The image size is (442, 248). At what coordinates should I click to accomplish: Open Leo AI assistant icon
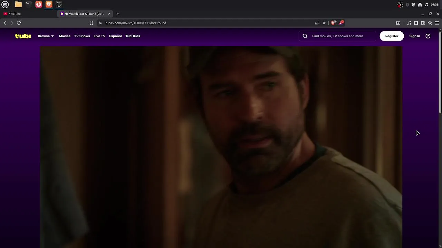pos(430,23)
